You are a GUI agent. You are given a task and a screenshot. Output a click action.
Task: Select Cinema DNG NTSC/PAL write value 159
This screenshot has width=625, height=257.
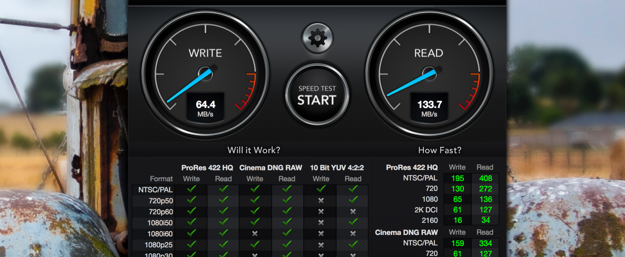click(457, 243)
